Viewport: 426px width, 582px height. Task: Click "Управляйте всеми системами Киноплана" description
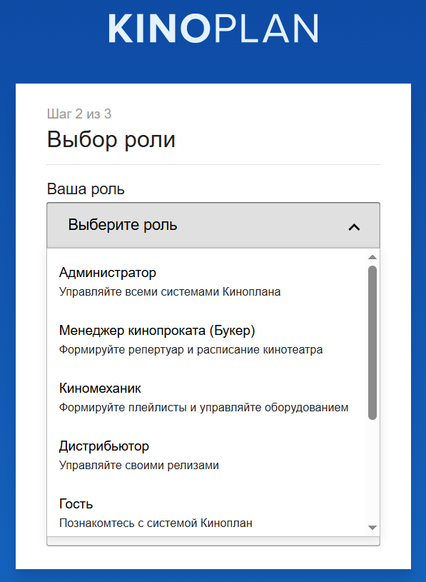coord(170,292)
